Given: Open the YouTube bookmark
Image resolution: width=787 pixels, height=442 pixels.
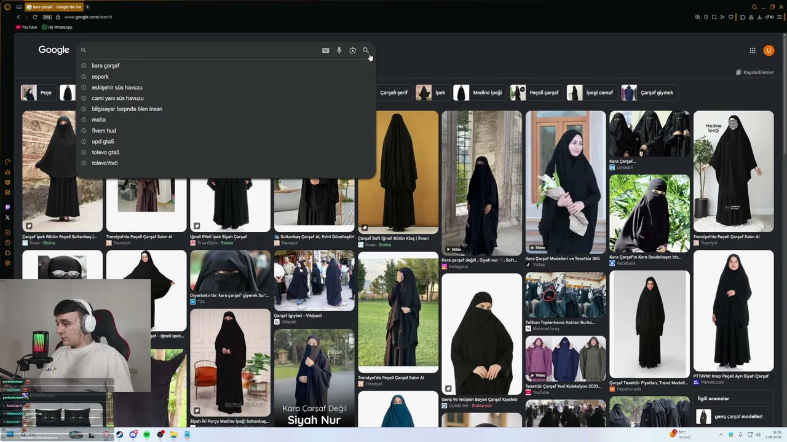Looking at the screenshot, I should [x=26, y=27].
